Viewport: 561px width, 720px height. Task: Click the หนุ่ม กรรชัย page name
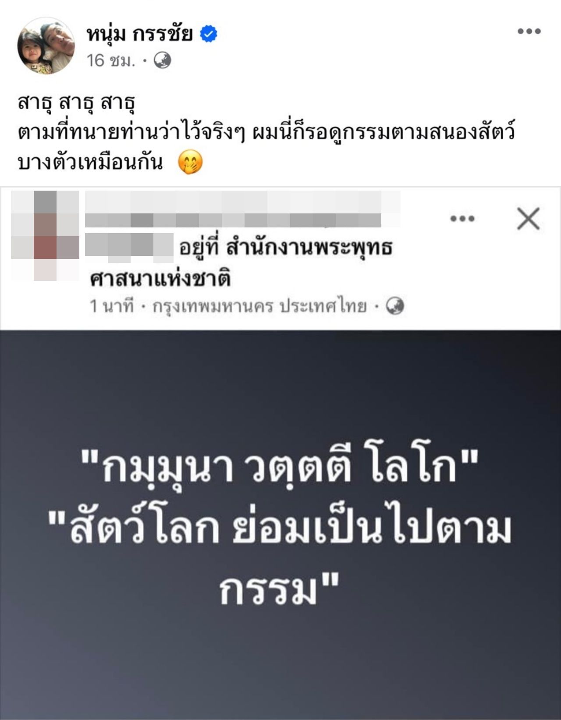point(139,33)
